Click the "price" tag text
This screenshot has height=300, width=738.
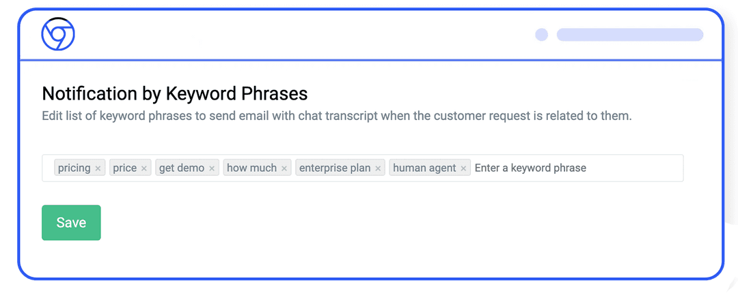[125, 168]
